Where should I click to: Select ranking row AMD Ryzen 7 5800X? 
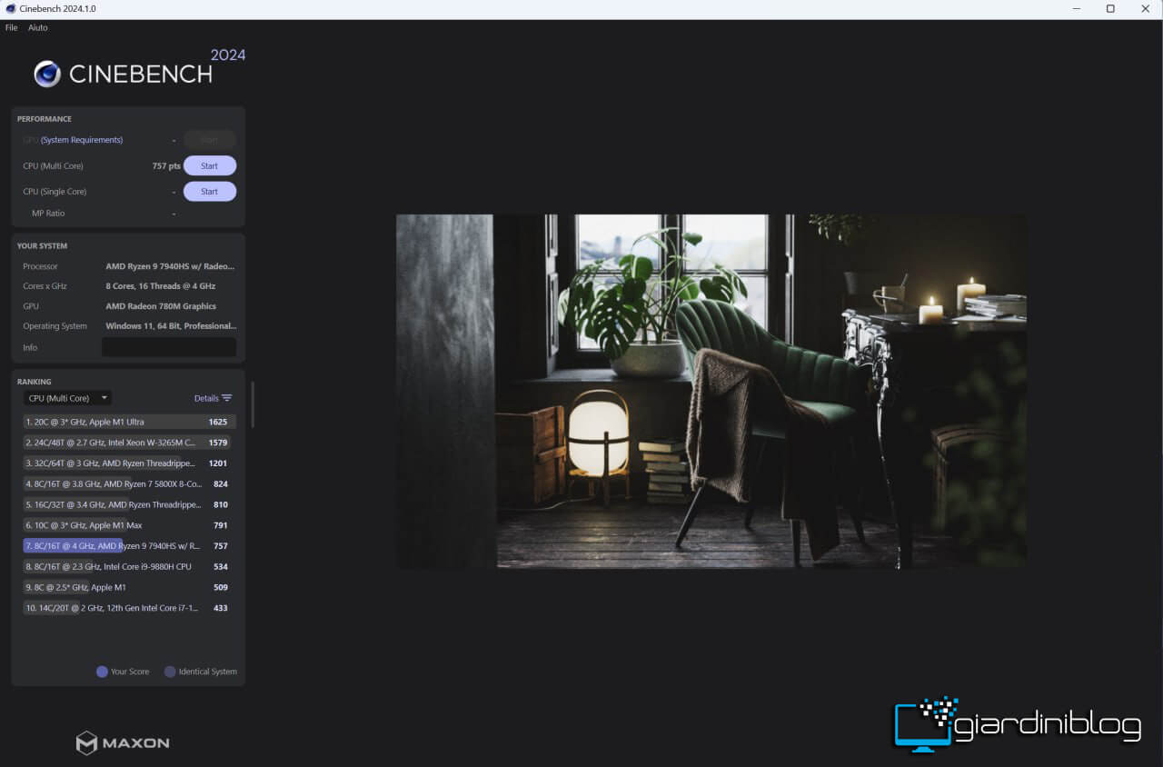coord(129,484)
